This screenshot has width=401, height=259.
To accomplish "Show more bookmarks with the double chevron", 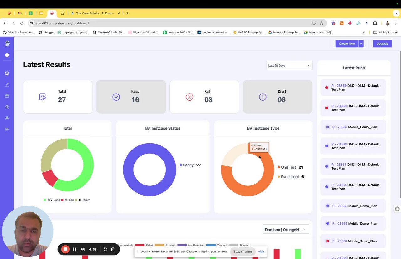I will 364,32.
